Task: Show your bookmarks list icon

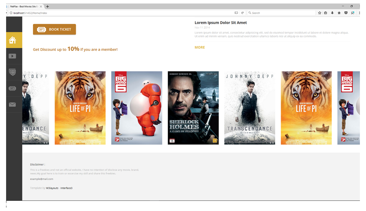Action: pos(326,13)
